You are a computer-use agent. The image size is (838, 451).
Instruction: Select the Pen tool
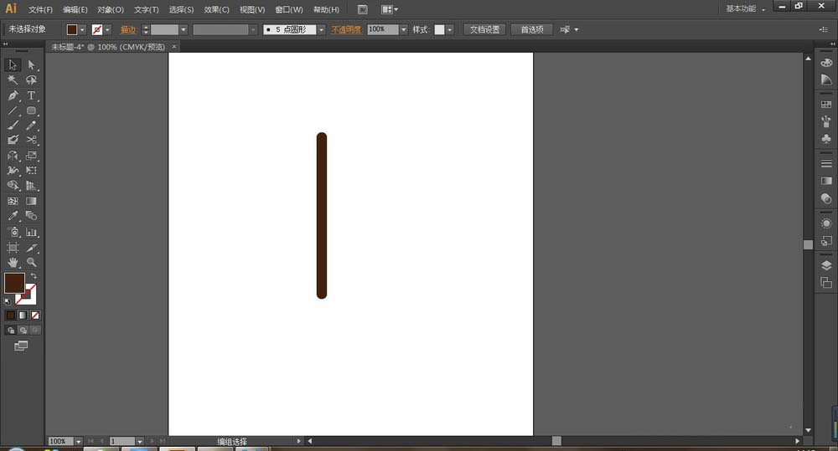click(13, 95)
